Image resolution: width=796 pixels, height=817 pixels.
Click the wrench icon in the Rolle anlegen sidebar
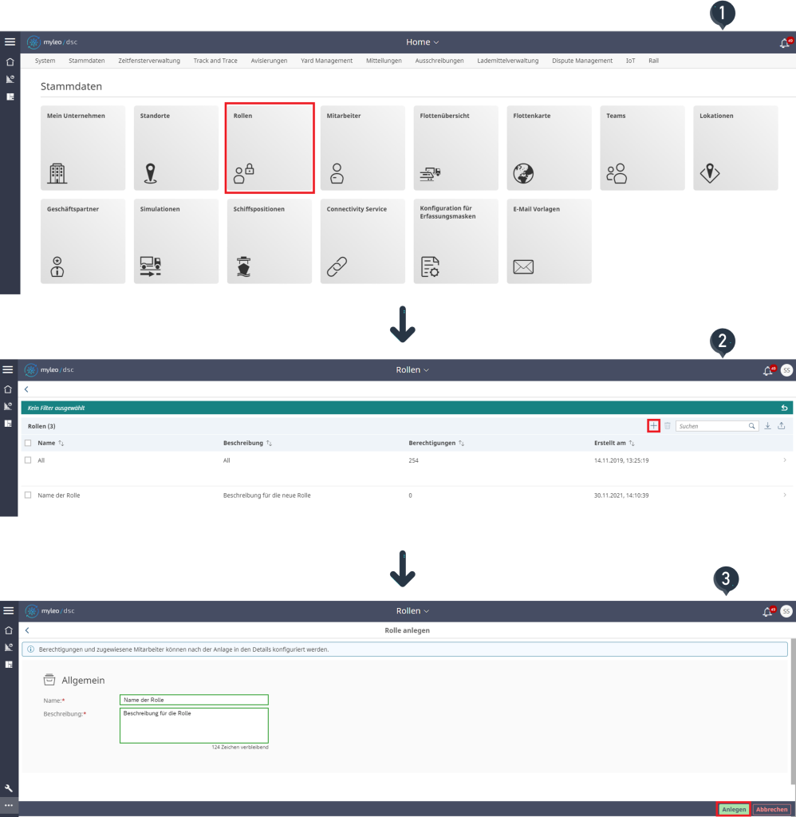click(x=9, y=787)
